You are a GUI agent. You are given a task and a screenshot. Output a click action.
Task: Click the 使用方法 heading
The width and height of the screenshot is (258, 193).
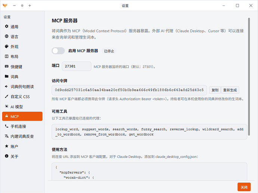click(x=59, y=150)
